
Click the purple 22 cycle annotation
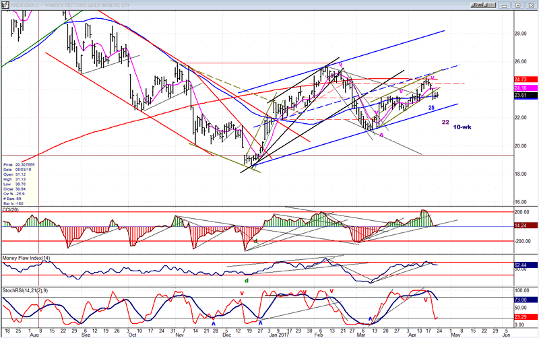tap(445, 122)
